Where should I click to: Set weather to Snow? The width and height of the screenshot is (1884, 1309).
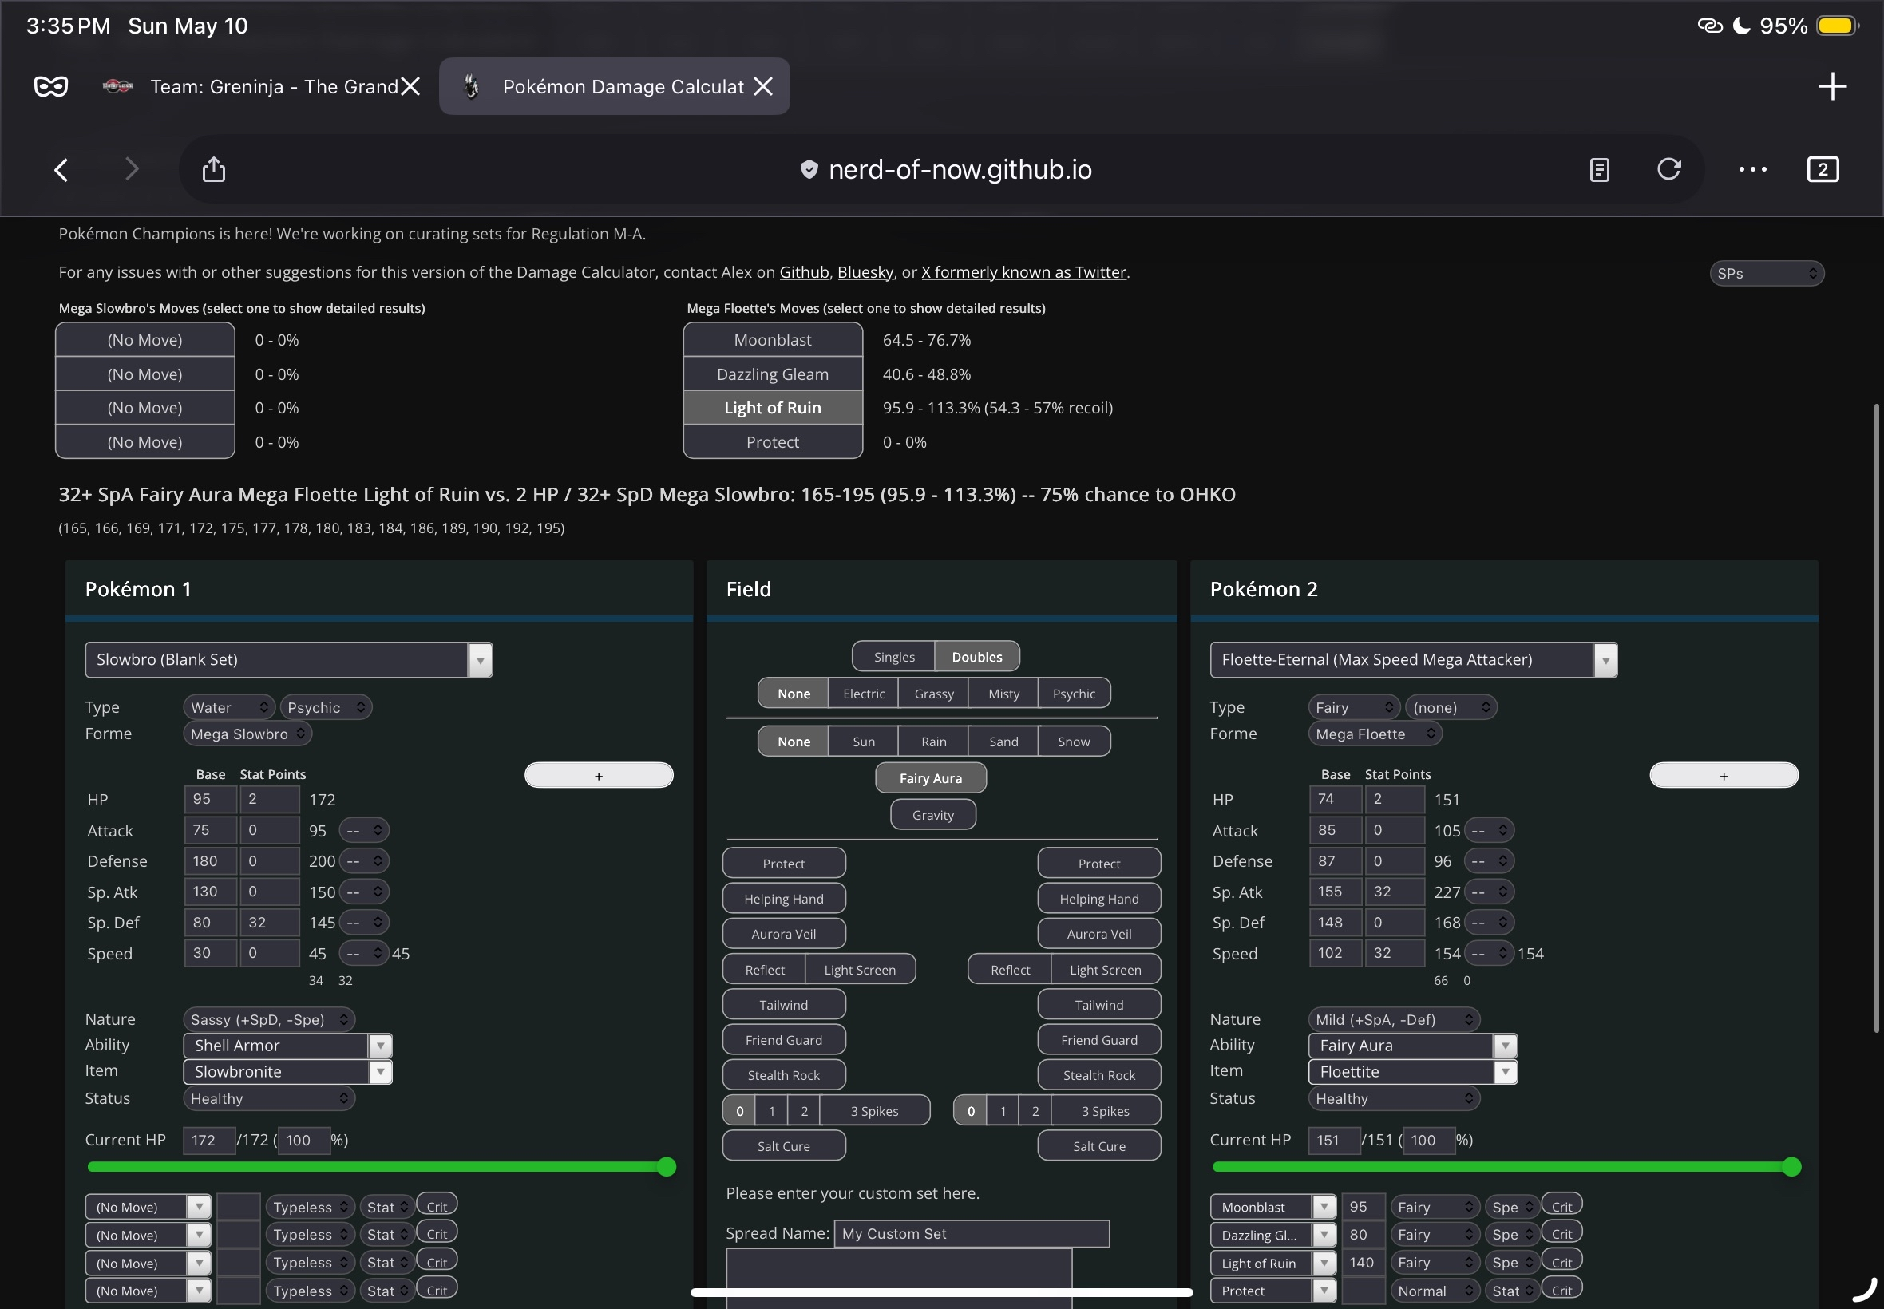click(1074, 742)
